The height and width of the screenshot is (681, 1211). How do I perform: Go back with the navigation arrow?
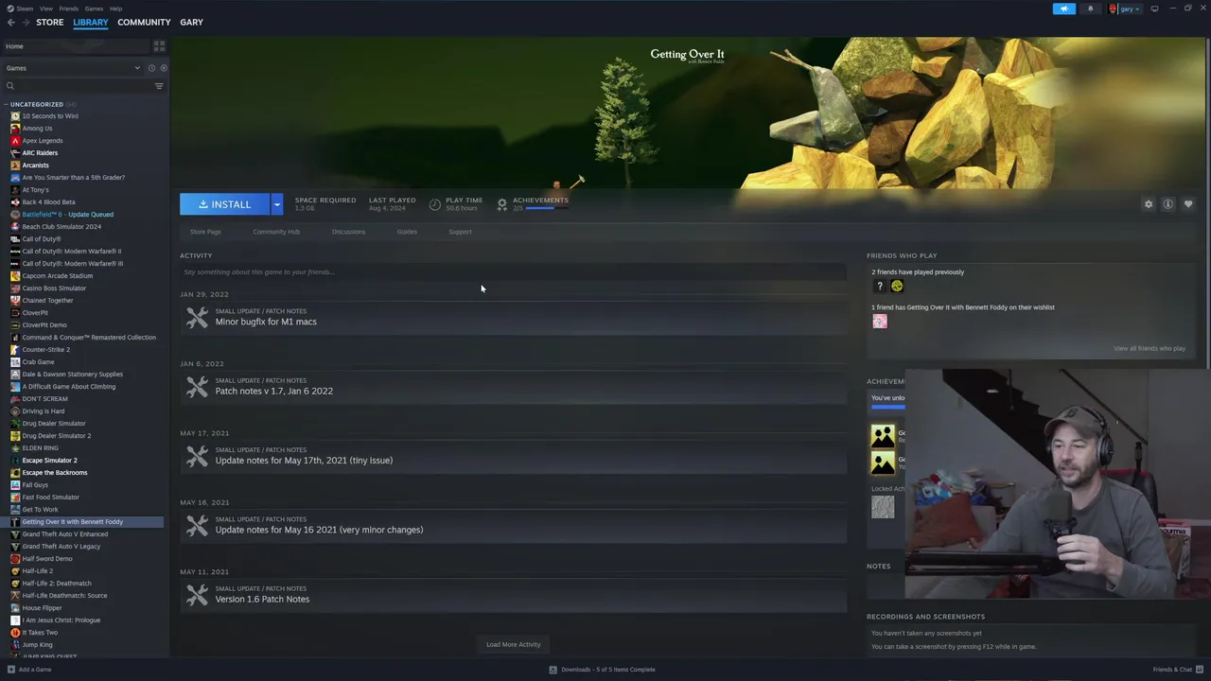tap(10, 22)
